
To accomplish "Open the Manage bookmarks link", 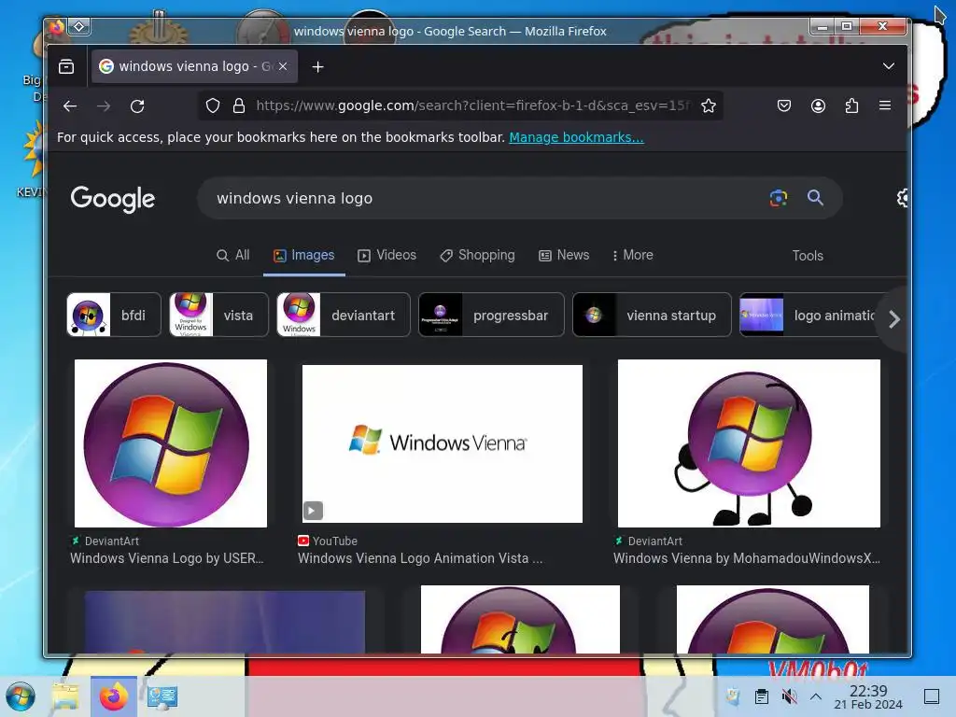I will tap(576, 137).
